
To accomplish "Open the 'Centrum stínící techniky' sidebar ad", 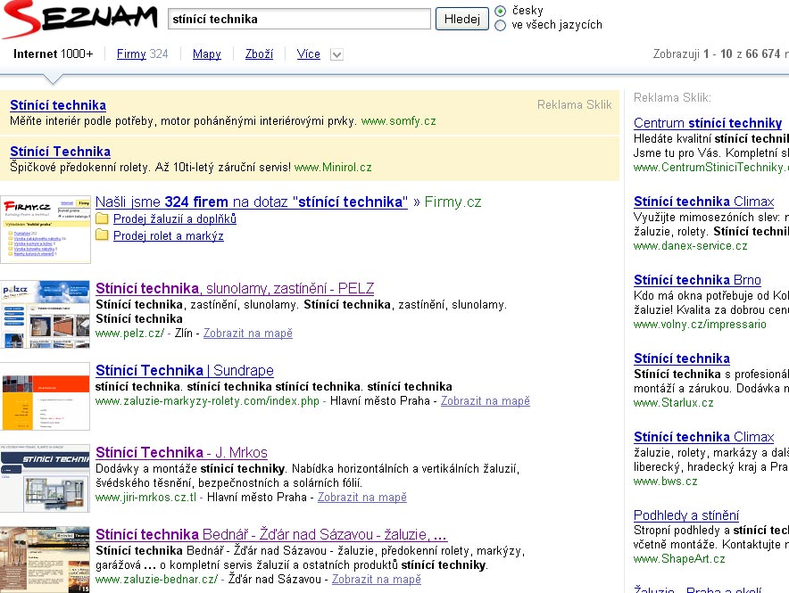I will (x=708, y=123).
